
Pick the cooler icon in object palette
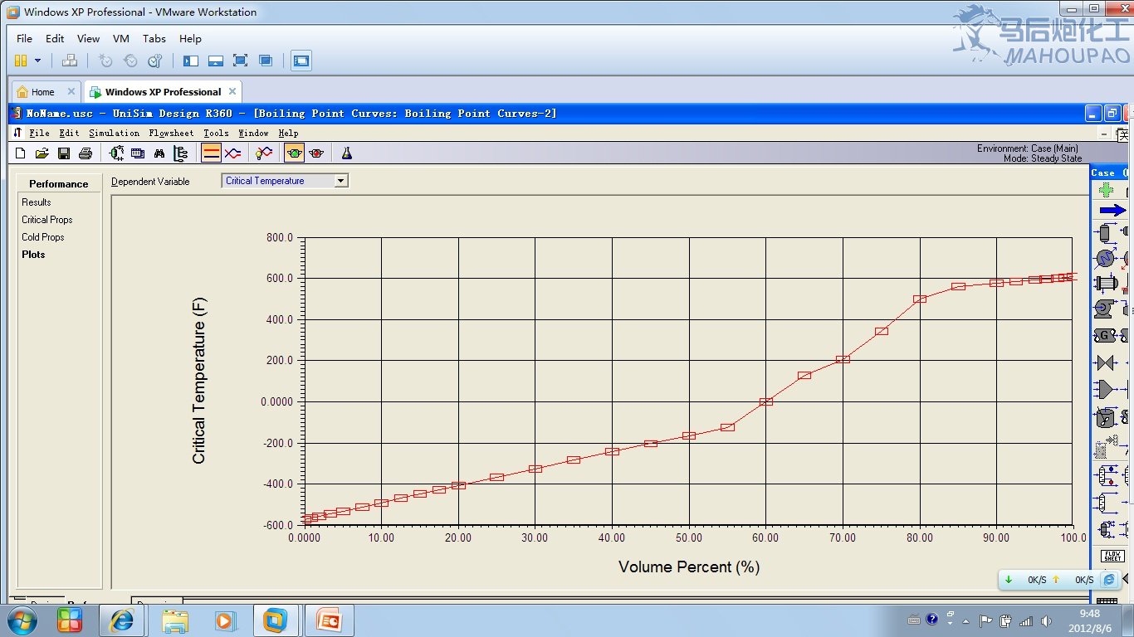pyautogui.click(x=1104, y=258)
